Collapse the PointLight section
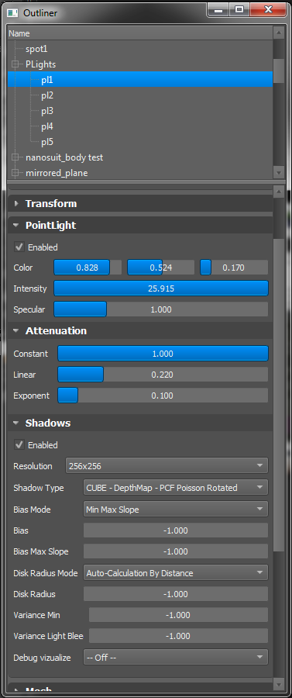Image resolution: width=292 pixels, height=698 pixels. tap(16, 226)
